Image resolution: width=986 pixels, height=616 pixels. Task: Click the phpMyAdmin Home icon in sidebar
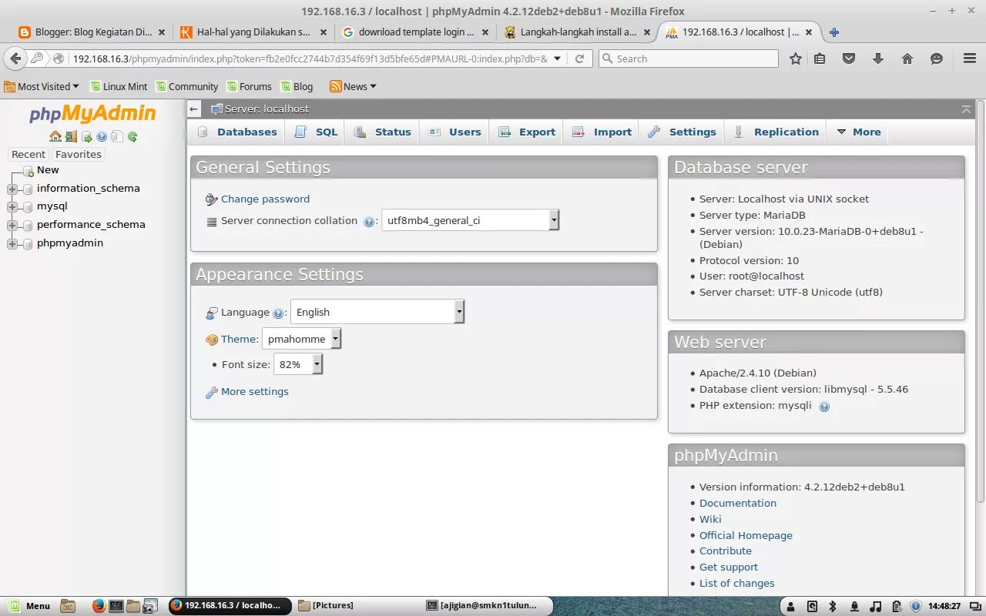55,136
